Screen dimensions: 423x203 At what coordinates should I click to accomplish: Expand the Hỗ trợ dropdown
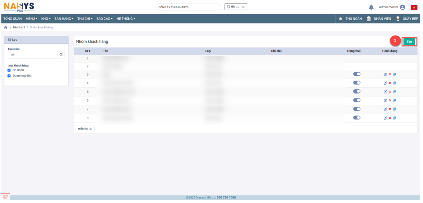coord(236,7)
